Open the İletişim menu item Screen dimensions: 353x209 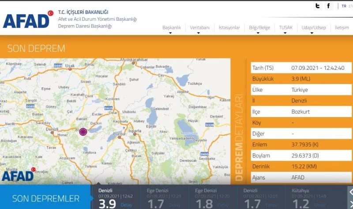coord(342,28)
